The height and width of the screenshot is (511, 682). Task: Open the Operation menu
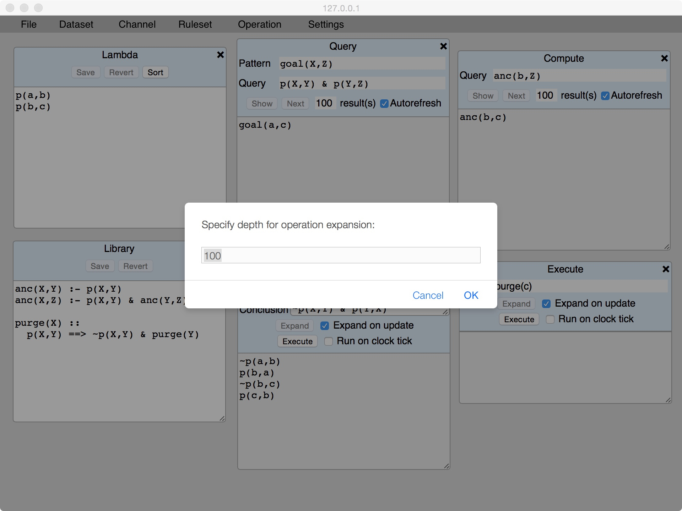point(259,24)
